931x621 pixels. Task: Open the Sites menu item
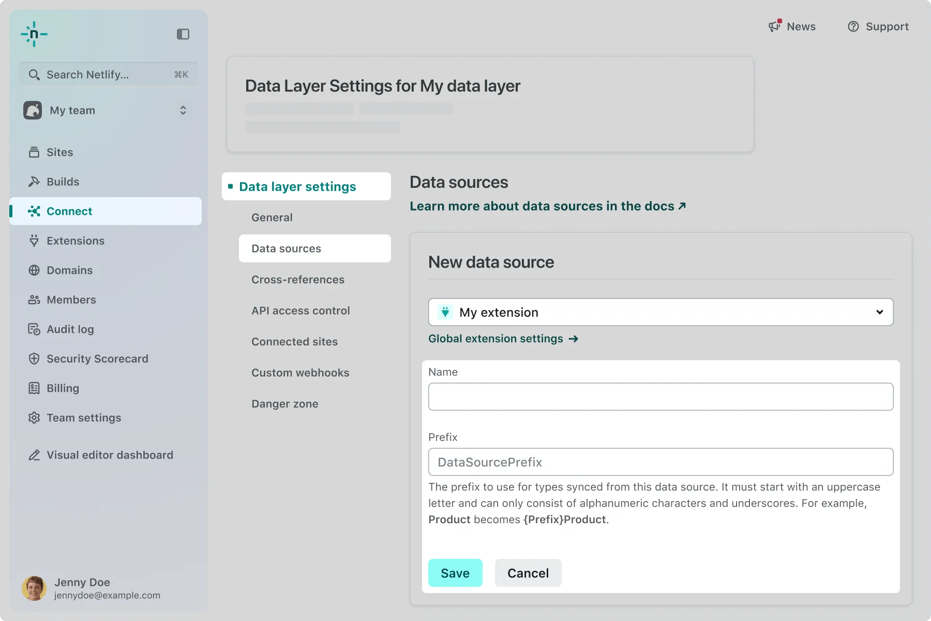[106, 152]
